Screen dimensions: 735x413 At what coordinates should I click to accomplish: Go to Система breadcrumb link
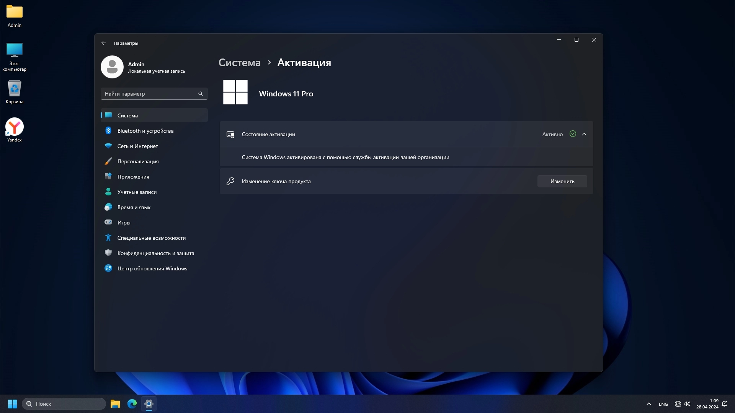coord(239,63)
